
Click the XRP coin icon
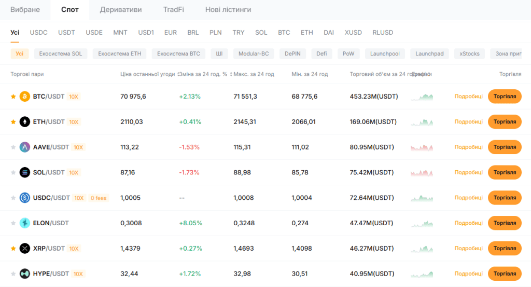[25, 249]
